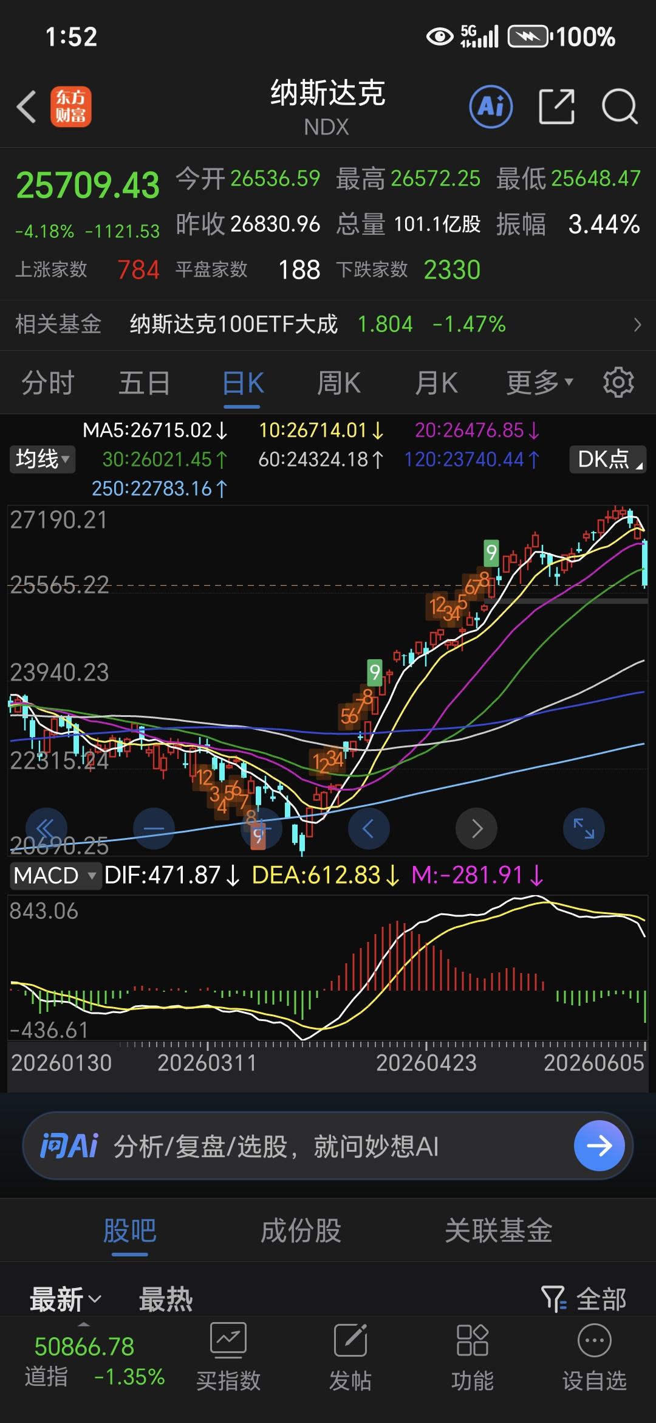
Task: Tap the MA5:26715.02 value
Action: pyautogui.click(x=155, y=431)
